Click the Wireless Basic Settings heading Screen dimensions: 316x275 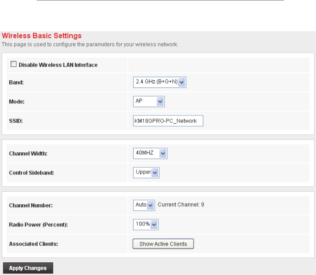coord(42,36)
